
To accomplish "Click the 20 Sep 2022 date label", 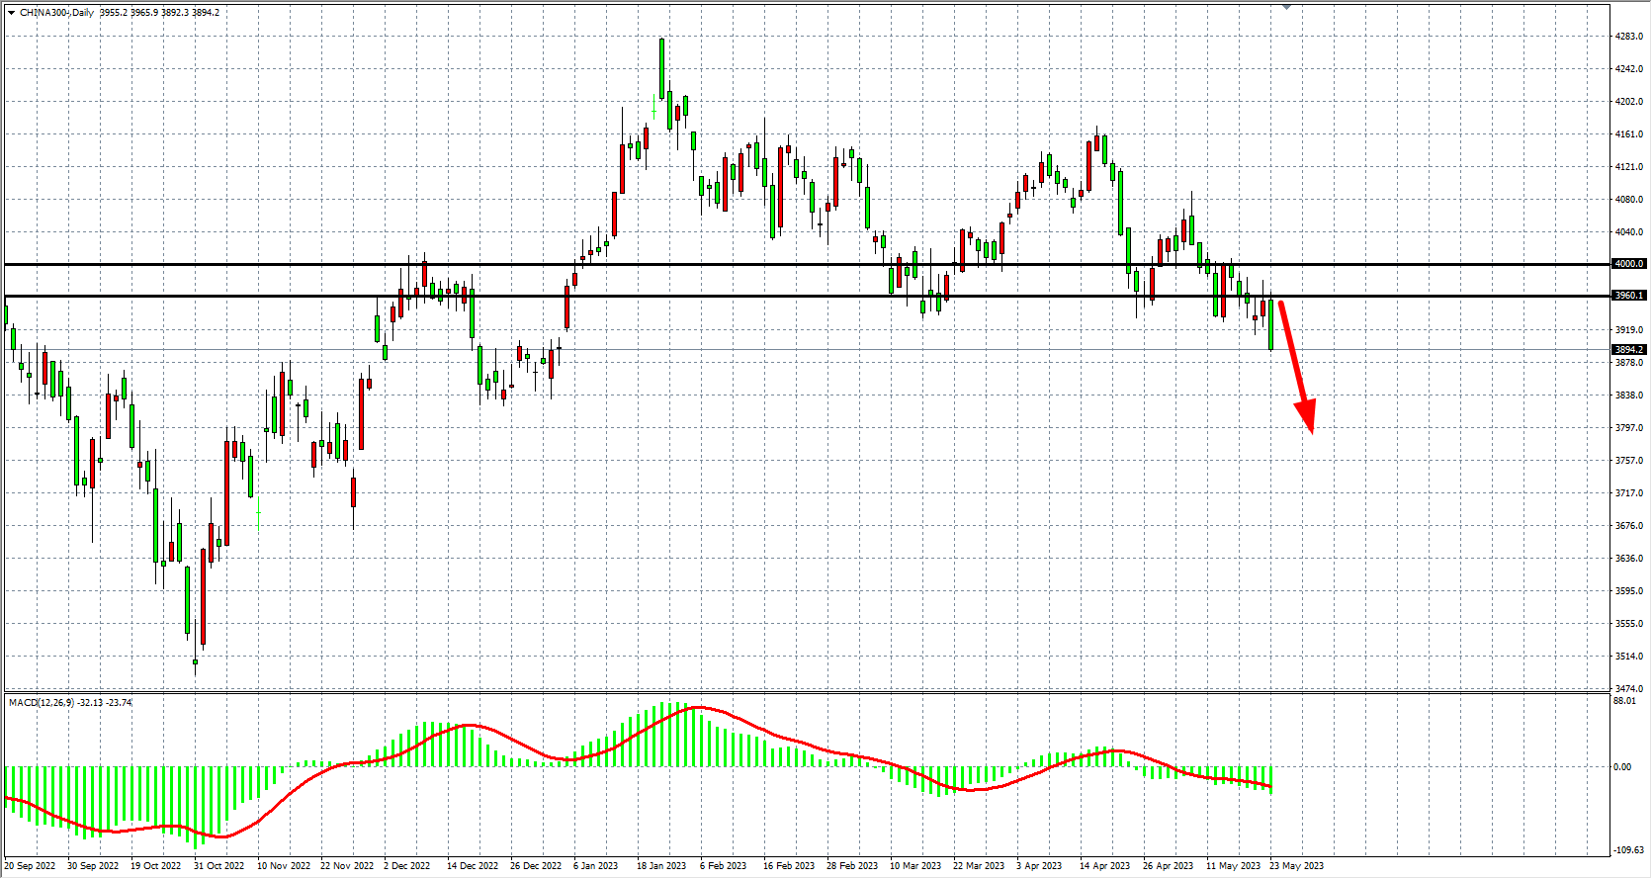I will pos(31,866).
